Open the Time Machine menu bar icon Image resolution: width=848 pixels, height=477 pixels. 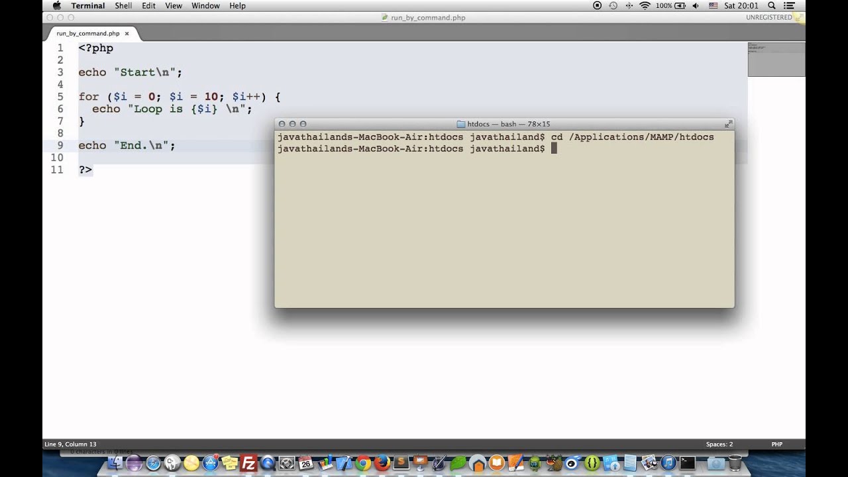coord(613,5)
